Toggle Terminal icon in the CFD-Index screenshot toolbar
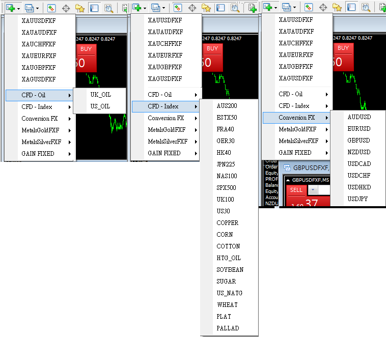386x337 pixels. [x=220, y=8]
